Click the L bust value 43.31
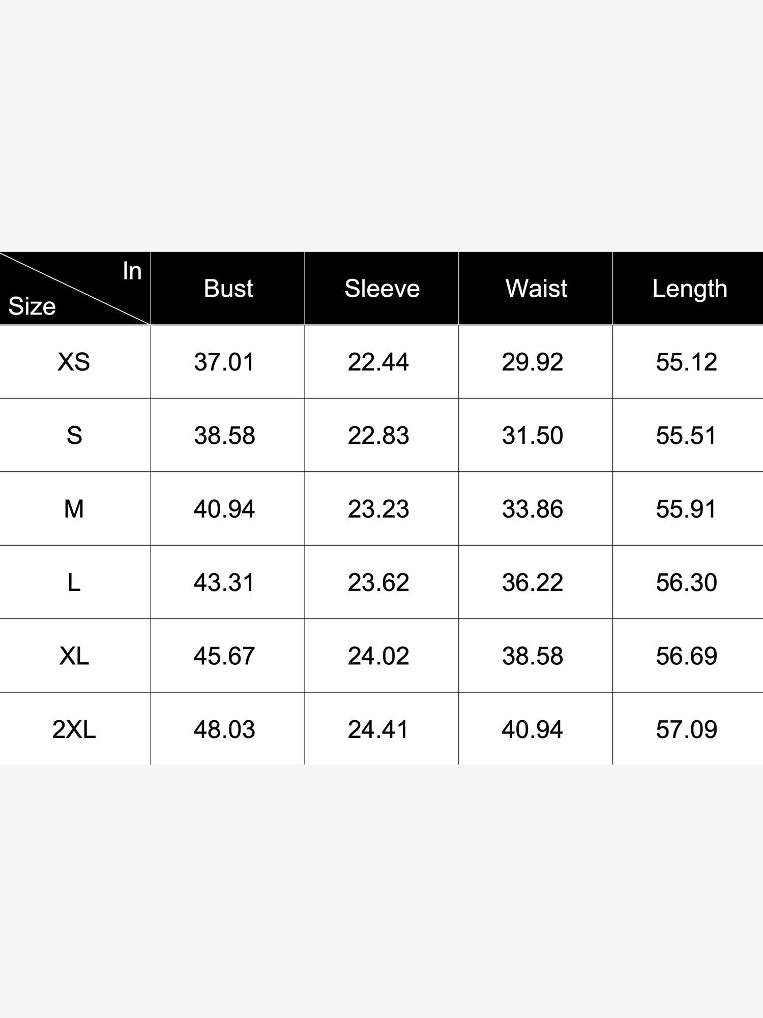Screen dimensions: 763x1018 pos(224,582)
